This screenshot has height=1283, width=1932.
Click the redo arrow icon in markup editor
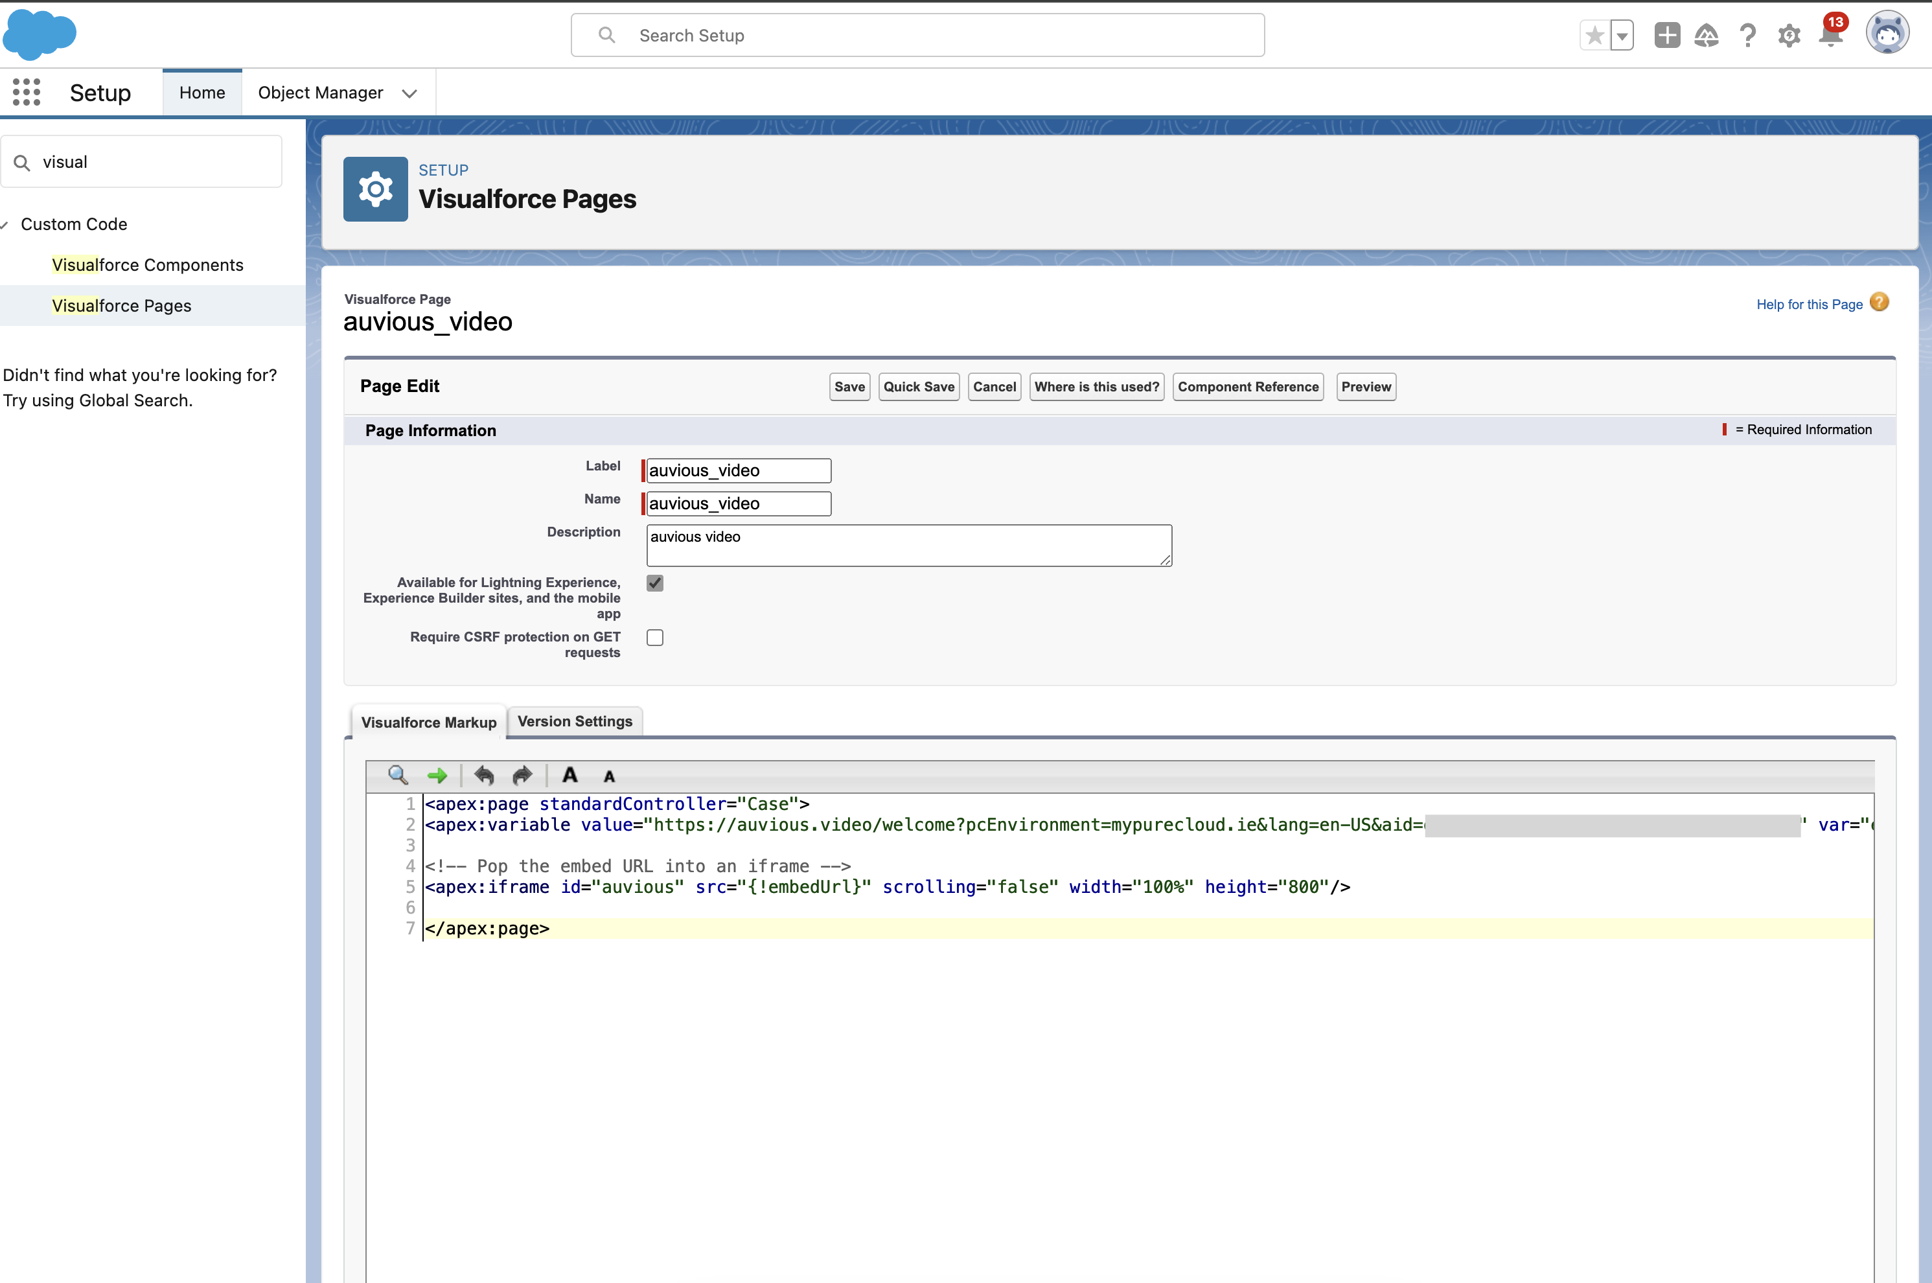522,775
